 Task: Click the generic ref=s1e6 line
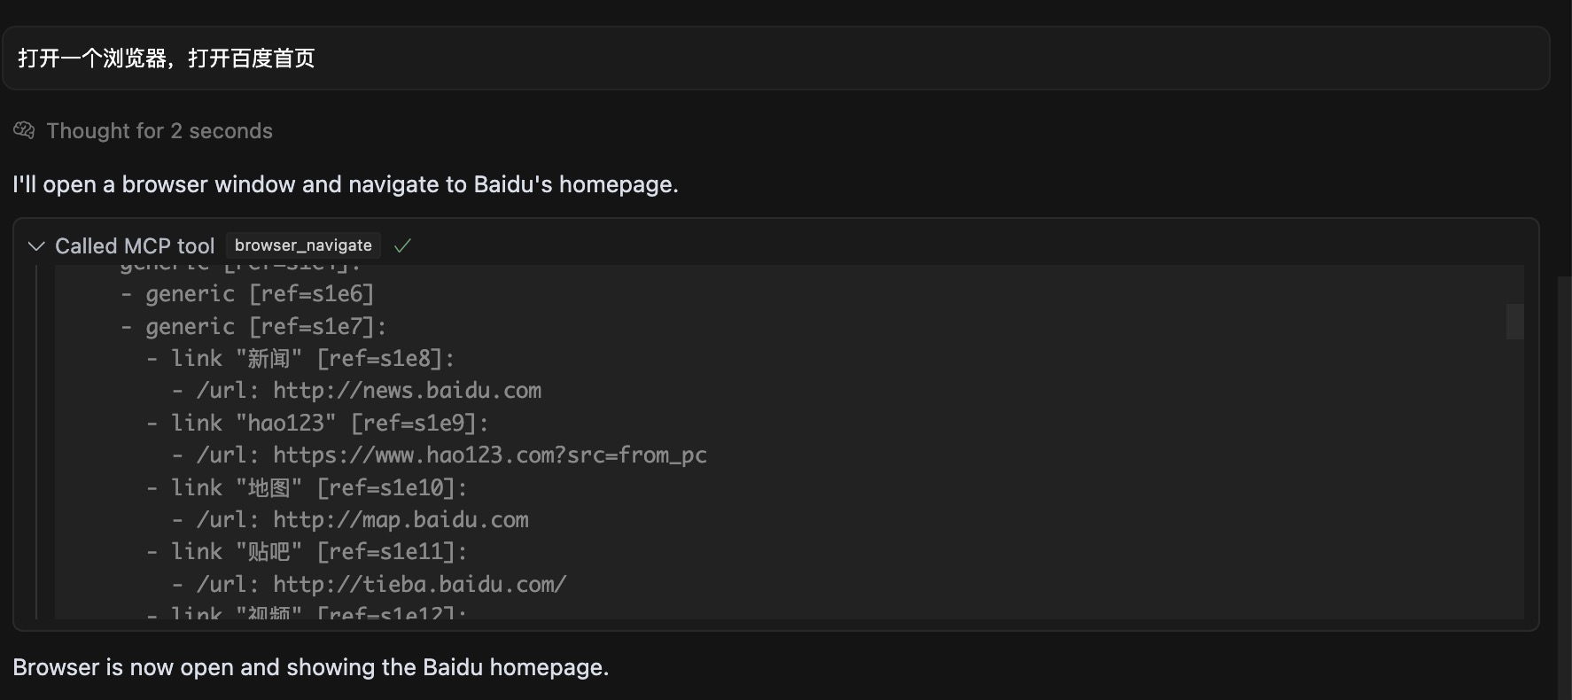tap(260, 294)
